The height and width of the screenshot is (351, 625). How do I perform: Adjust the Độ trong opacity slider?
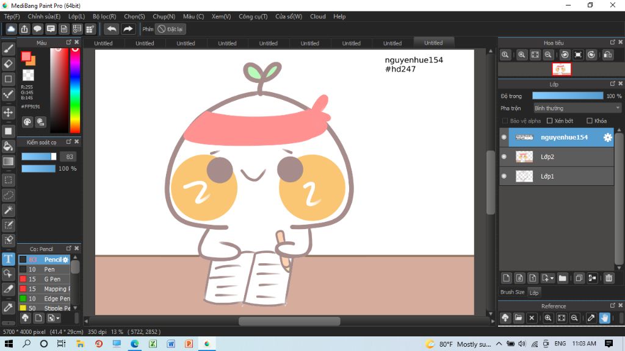click(x=568, y=96)
